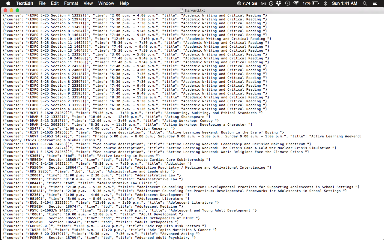The image size is (384, 240).
Task: Open the Edit menu
Action: (x=55, y=3)
